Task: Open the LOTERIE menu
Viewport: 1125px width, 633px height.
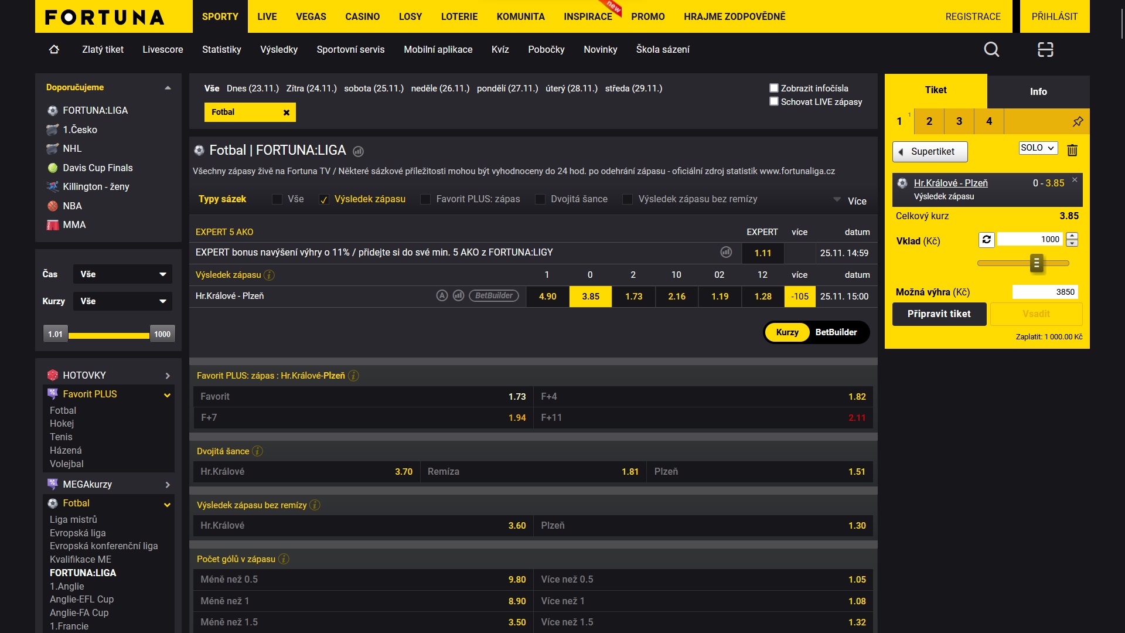Action: tap(459, 16)
